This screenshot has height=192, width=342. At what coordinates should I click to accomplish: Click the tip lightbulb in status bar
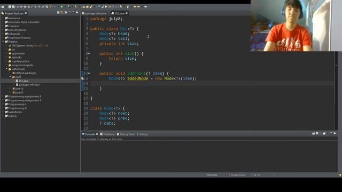pos(340,175)
